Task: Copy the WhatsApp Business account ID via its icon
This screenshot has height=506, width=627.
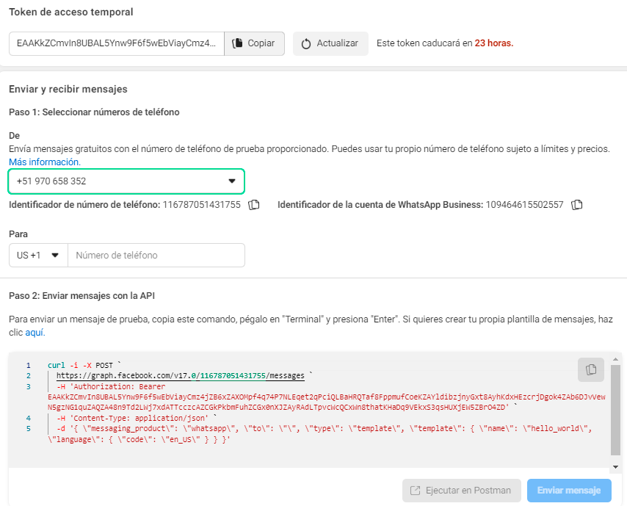Action: pyautogui.click(x=577, y=204)
